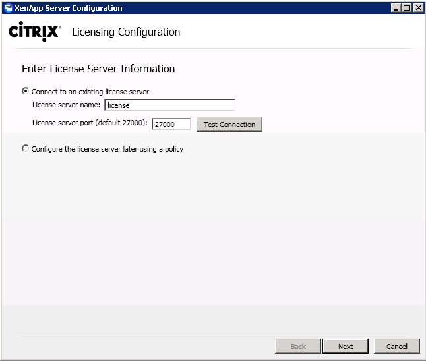Maximize the XenApp Server Configuration window
This screenshot has width=426, height=361.
tap(406, 8)
